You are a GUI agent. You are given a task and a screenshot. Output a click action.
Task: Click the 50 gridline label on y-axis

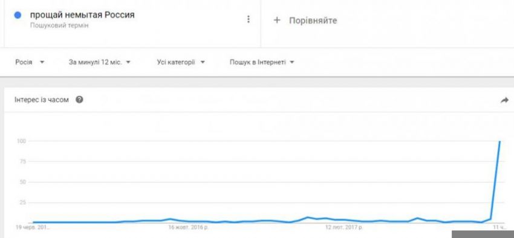coord(22,182)
